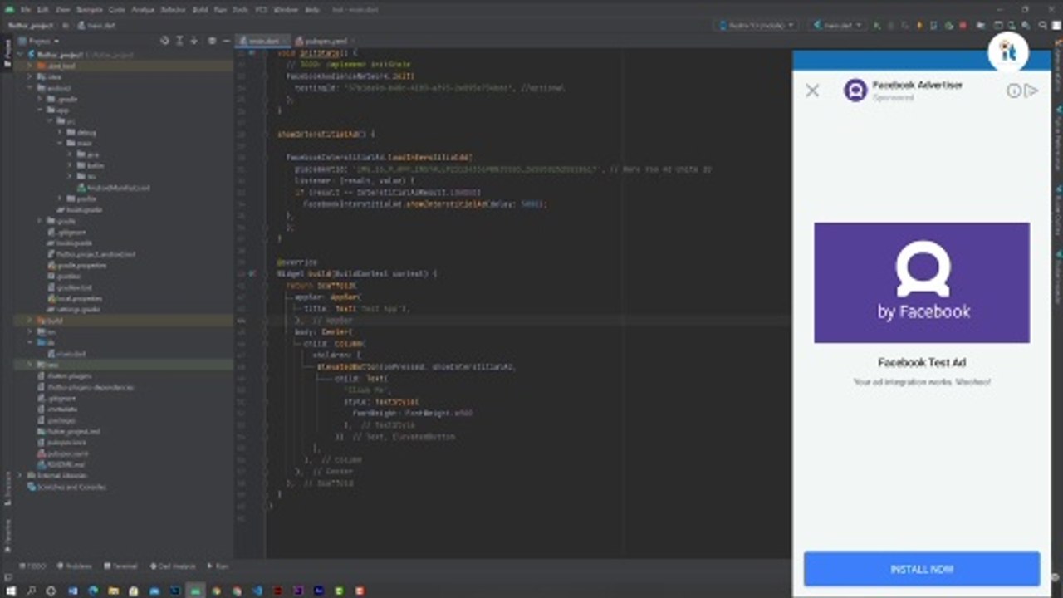
Task: Open the Tools menu
Action: (x=240, y=10)
